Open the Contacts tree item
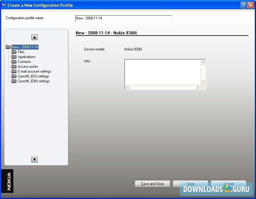 pyautogui.click(x=24, y=62)
